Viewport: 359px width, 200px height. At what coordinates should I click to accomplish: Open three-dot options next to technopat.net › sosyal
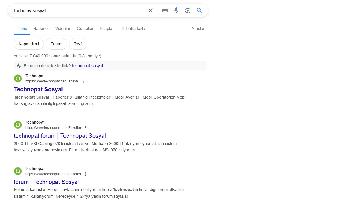click(83, 81)
